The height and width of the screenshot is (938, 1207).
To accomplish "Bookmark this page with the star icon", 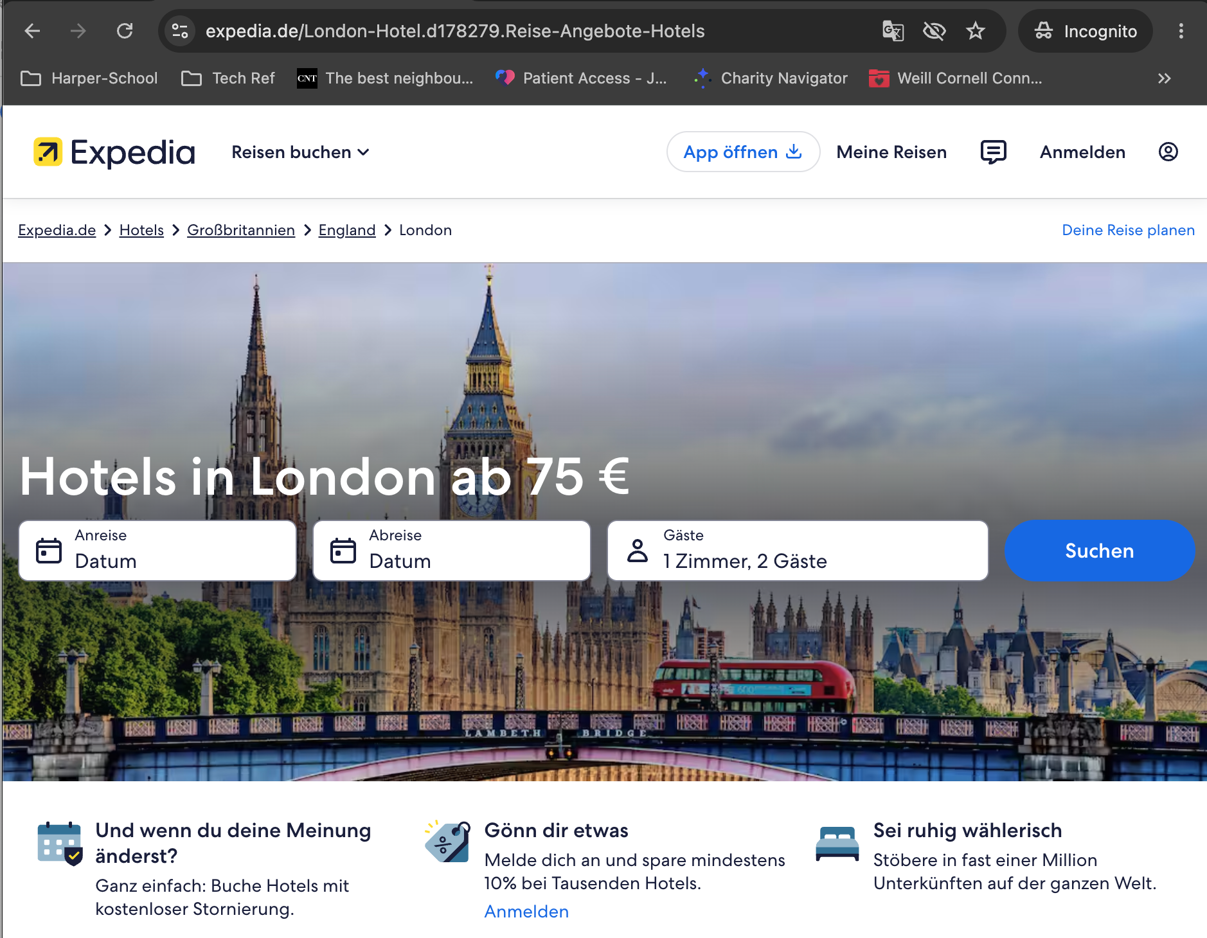I will point(975,31).
